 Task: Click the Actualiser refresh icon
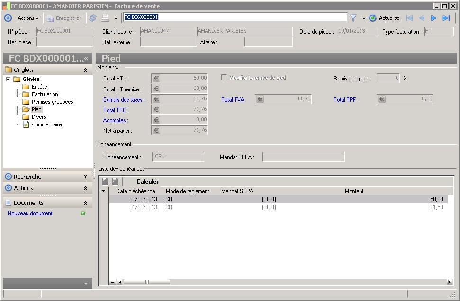373,18
